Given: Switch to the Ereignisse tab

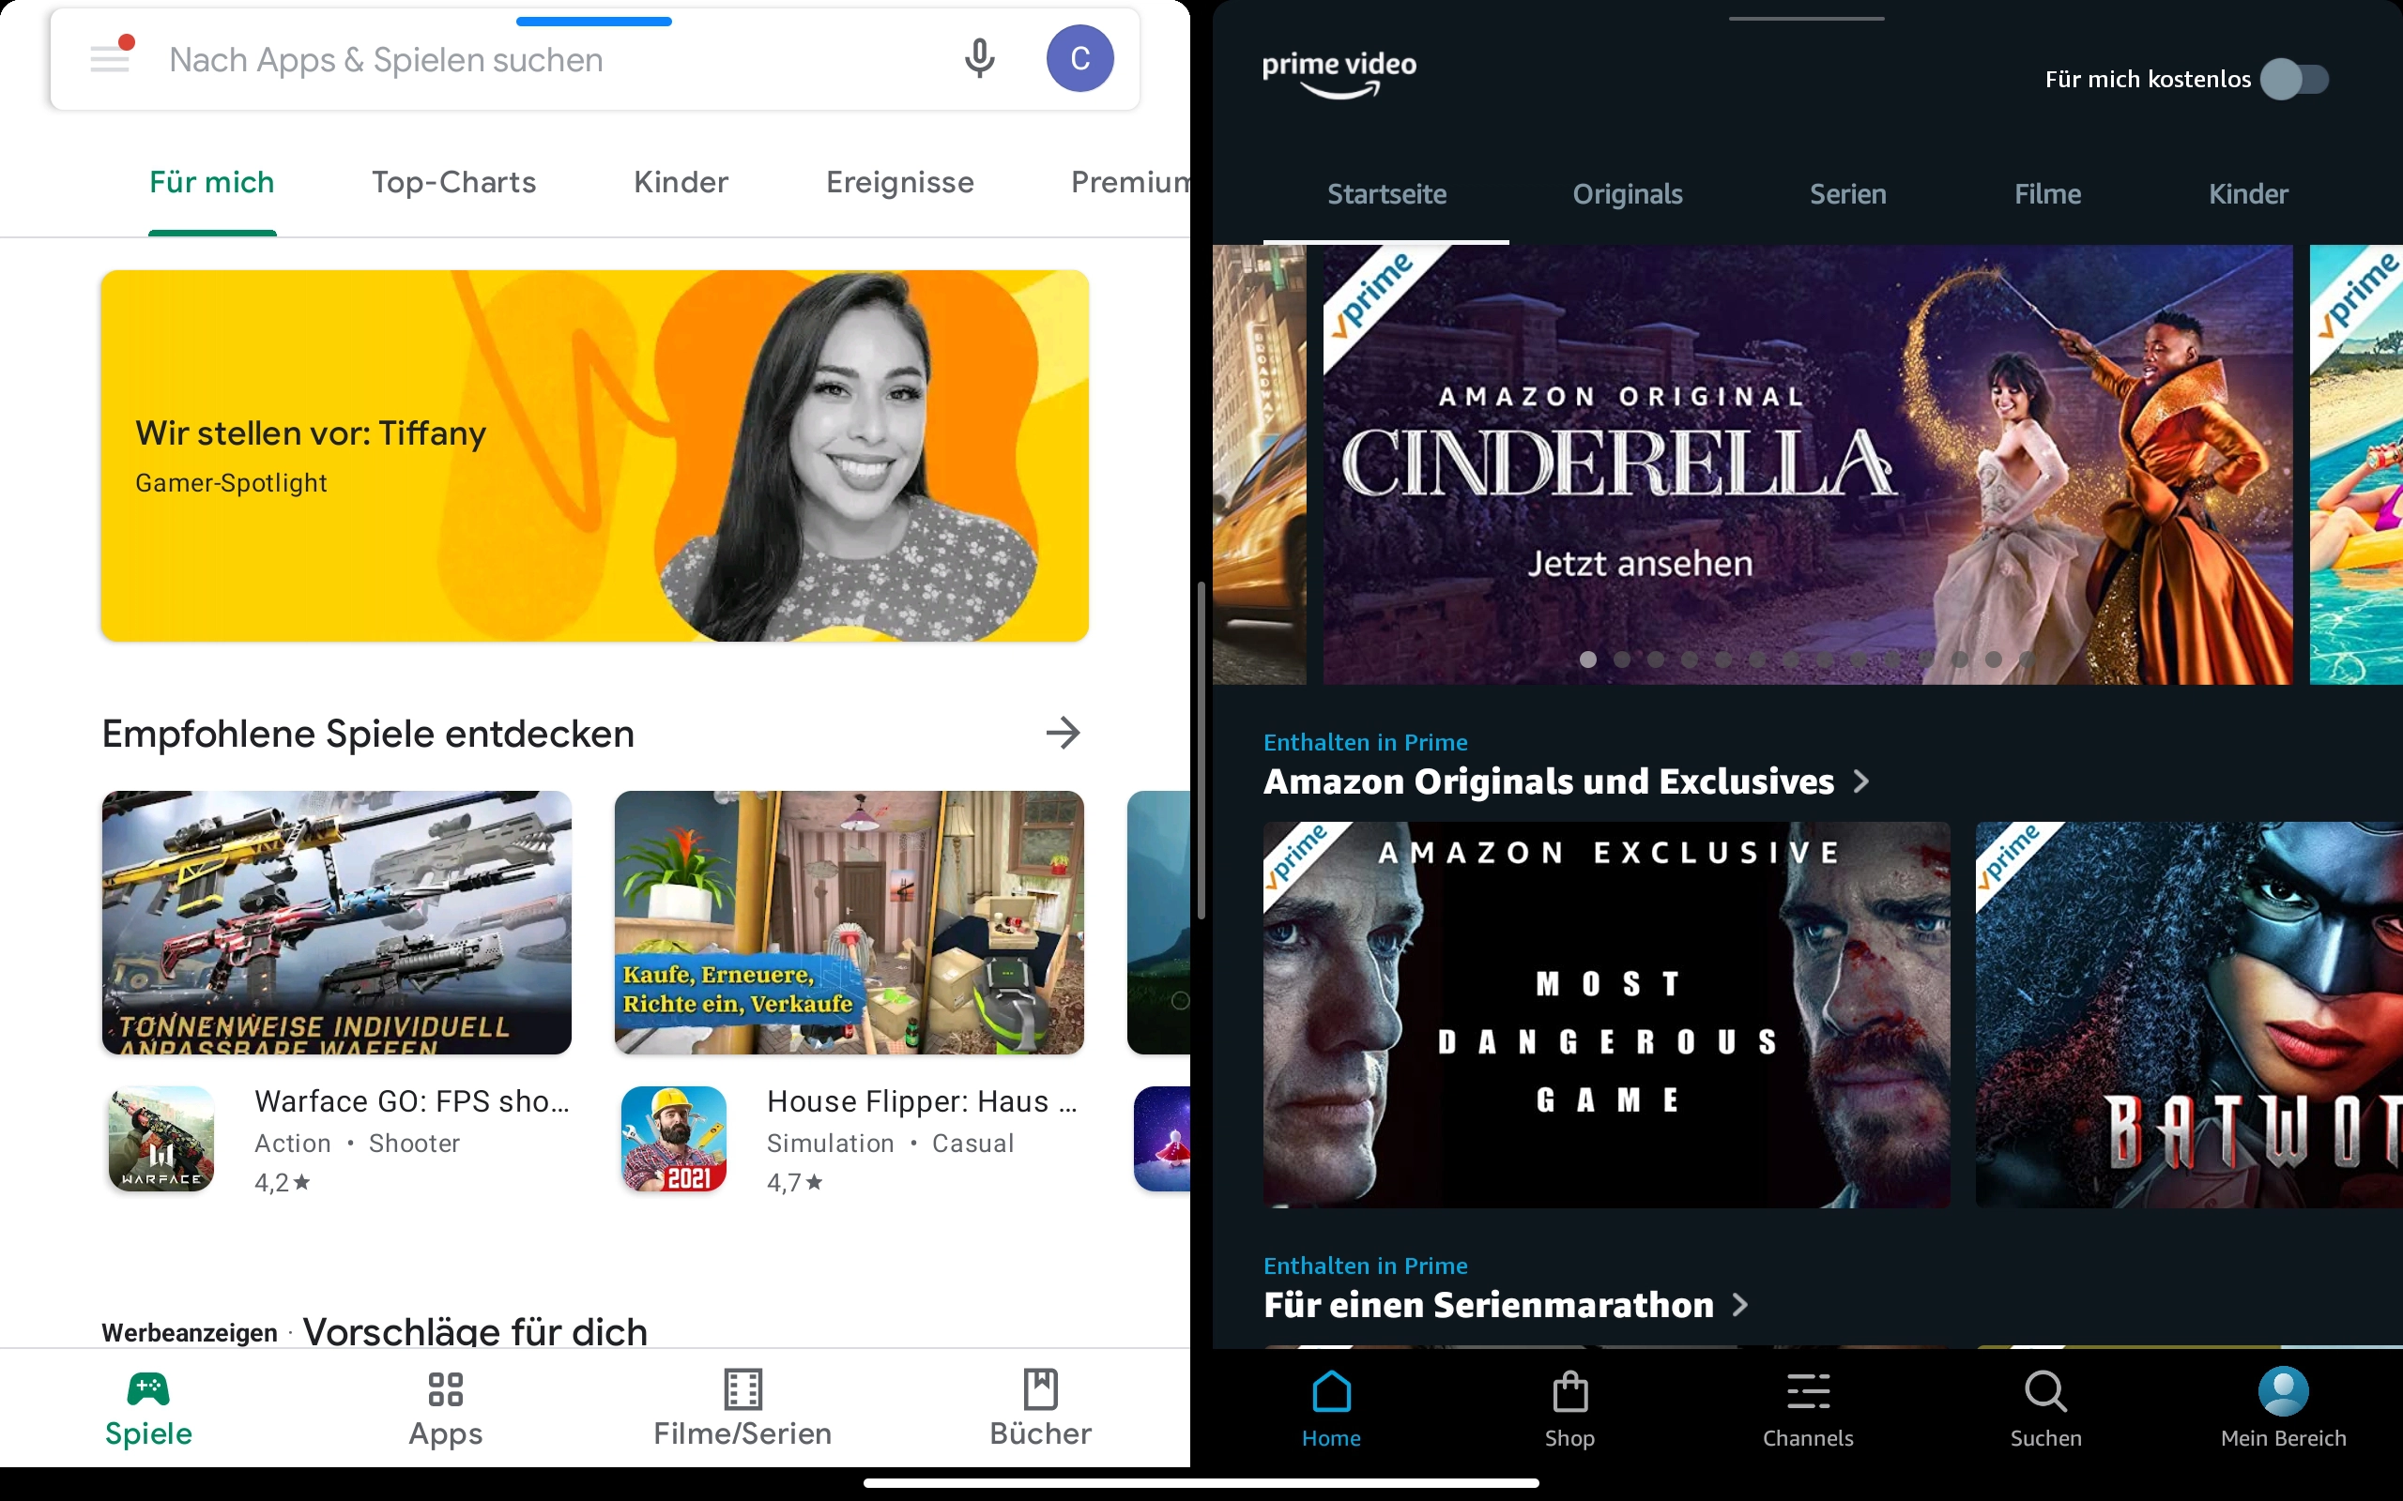Looking at the screenshot, I should 899,183.
